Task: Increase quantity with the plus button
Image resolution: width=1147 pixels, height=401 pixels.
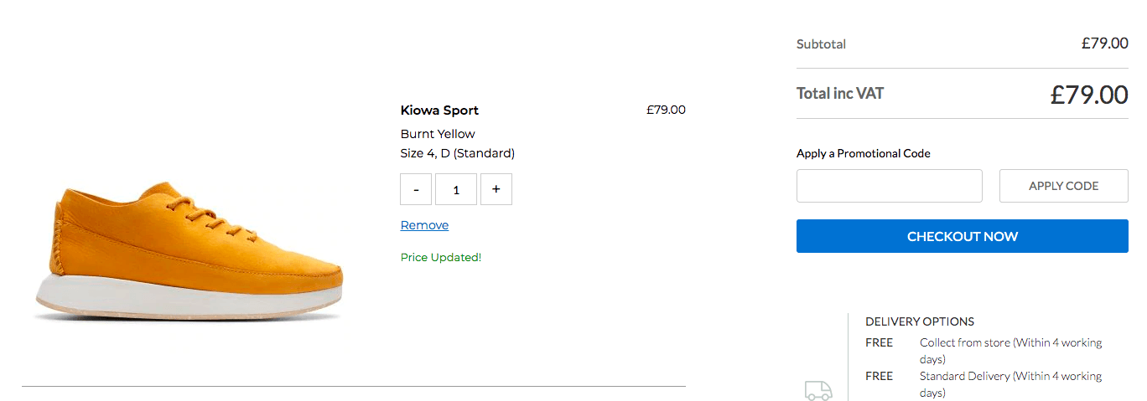Action: [x=496, y=189]
